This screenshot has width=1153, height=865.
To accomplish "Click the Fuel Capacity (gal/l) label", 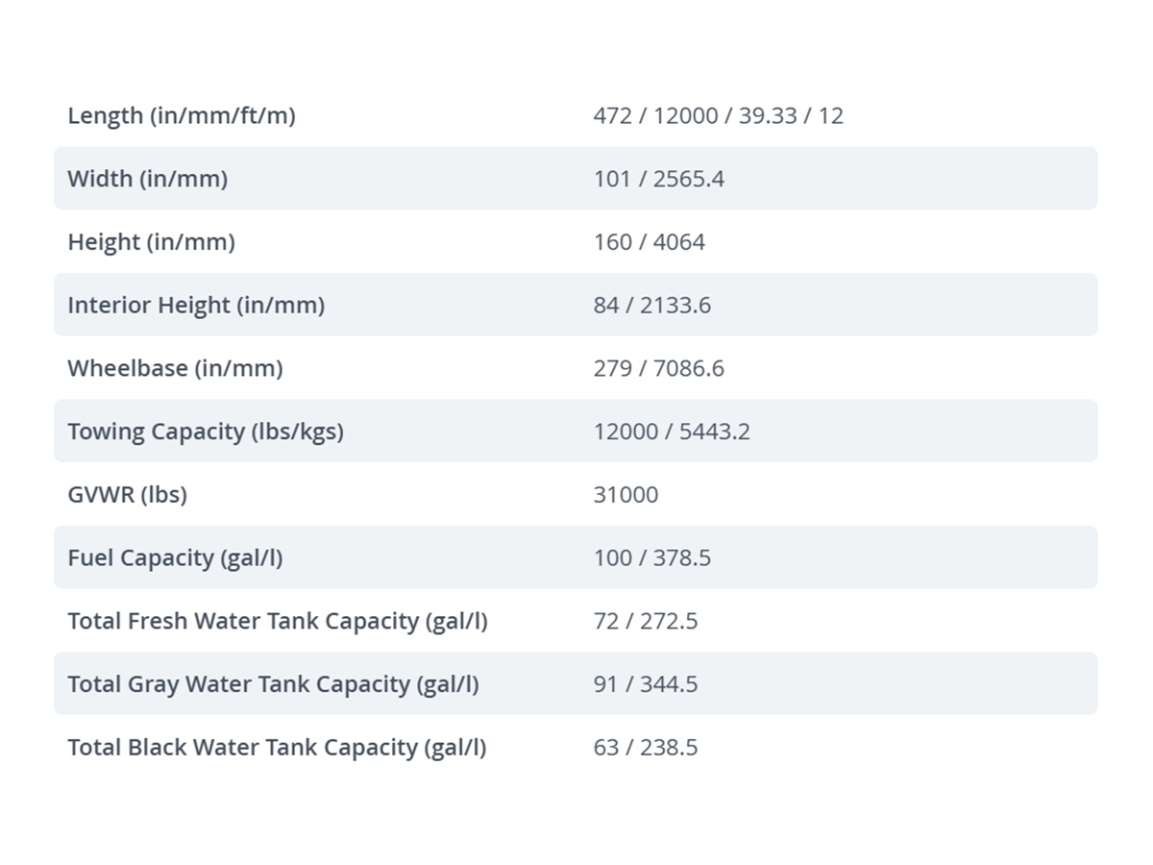I will [x=176, y=558].
